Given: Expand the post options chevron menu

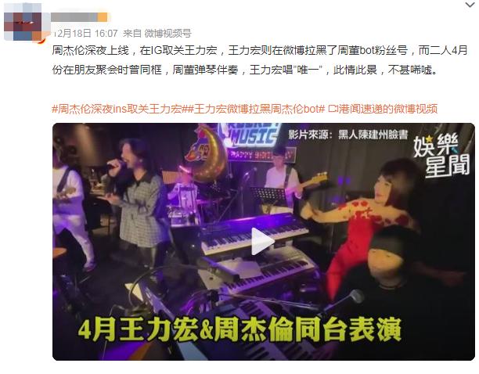Looking at the screenshot, I should point(470,5).
